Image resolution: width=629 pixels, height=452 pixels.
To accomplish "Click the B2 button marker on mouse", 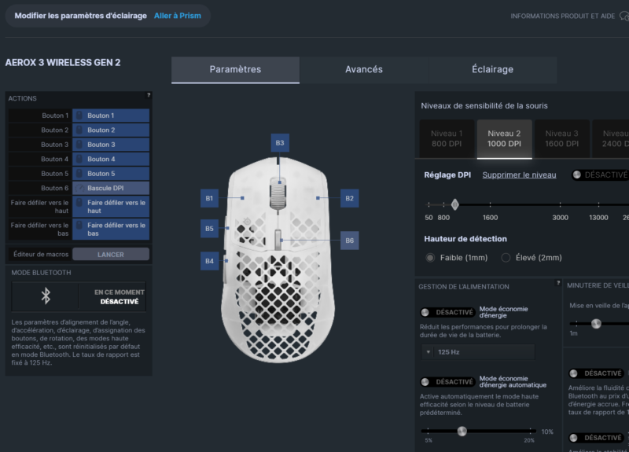I will [349, 198].
